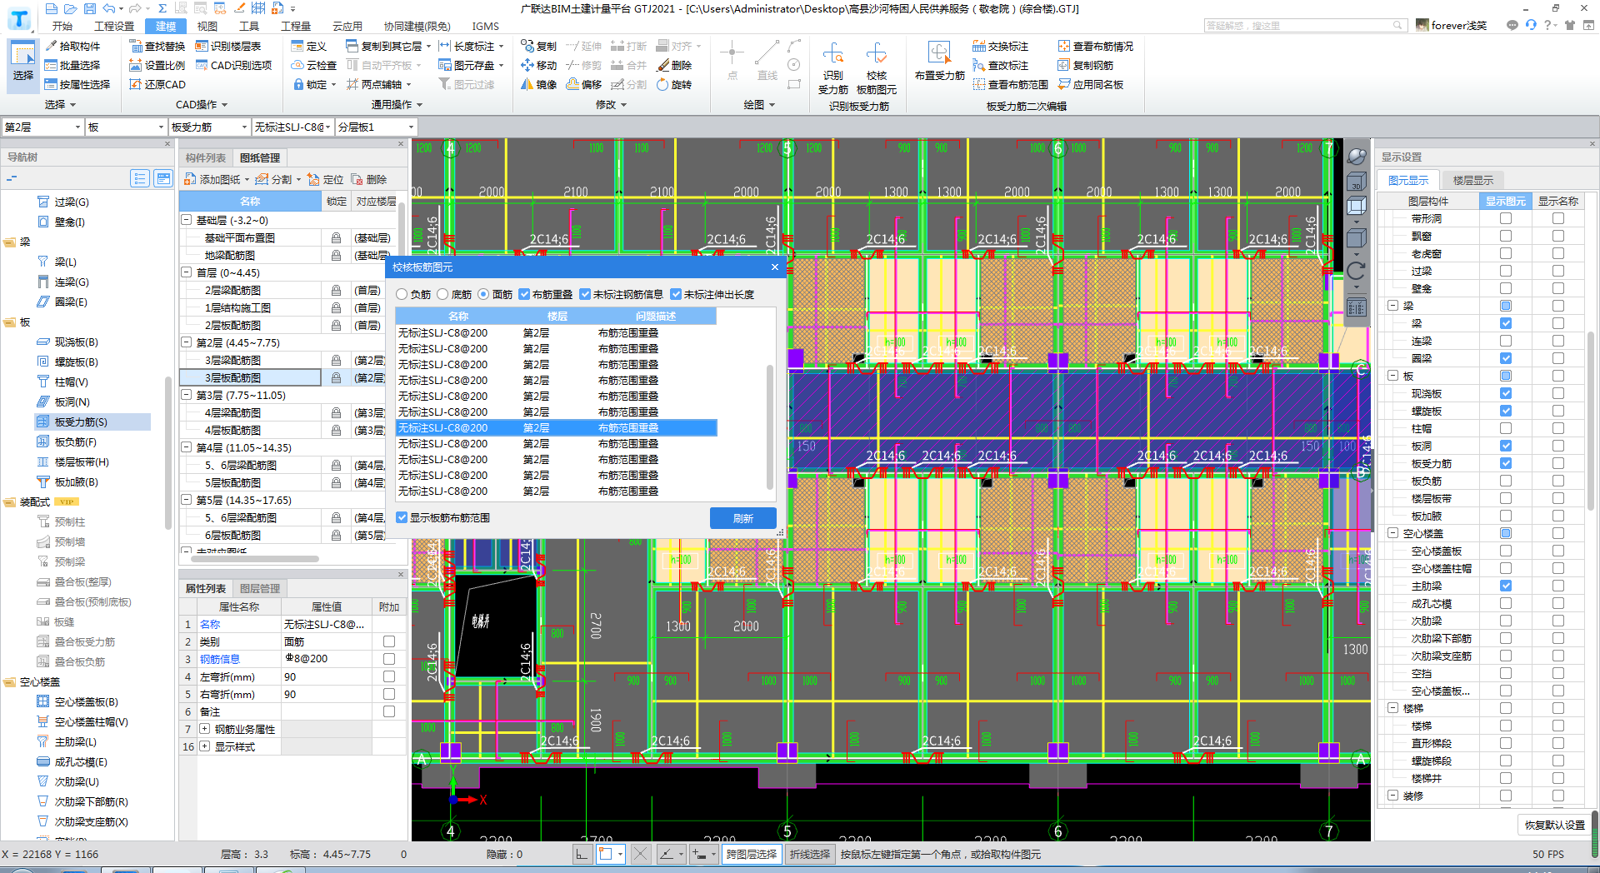Select 现浇板(B) in navigation tree

point(76,342)
